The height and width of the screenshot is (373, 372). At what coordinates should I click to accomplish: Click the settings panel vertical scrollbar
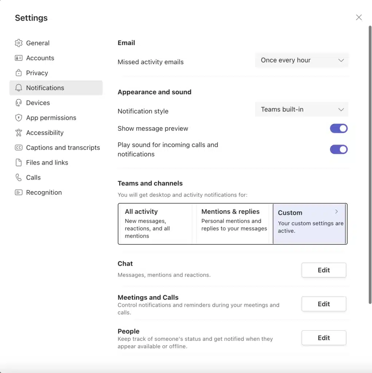(370, 165)
